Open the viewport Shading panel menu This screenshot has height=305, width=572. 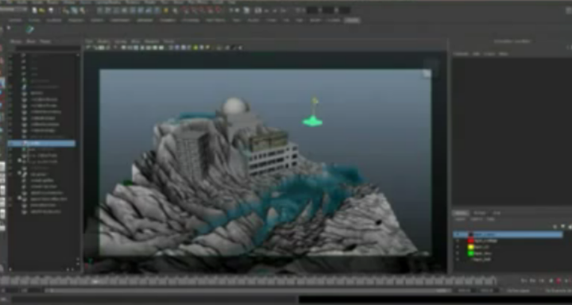[103, 41]
